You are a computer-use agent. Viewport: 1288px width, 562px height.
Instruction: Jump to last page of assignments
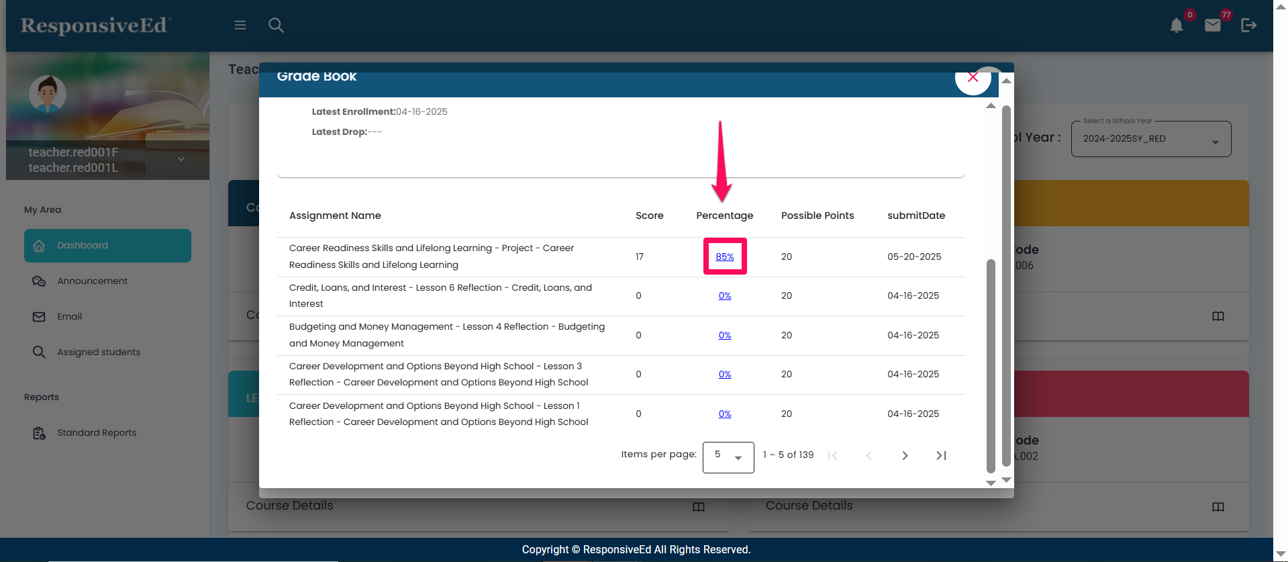pos(941,456)
